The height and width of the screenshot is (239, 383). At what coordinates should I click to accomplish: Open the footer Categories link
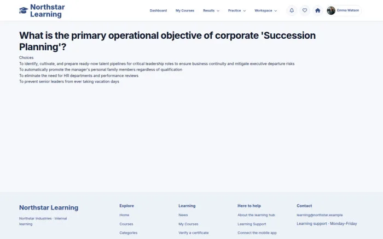(x=128, y=232)
